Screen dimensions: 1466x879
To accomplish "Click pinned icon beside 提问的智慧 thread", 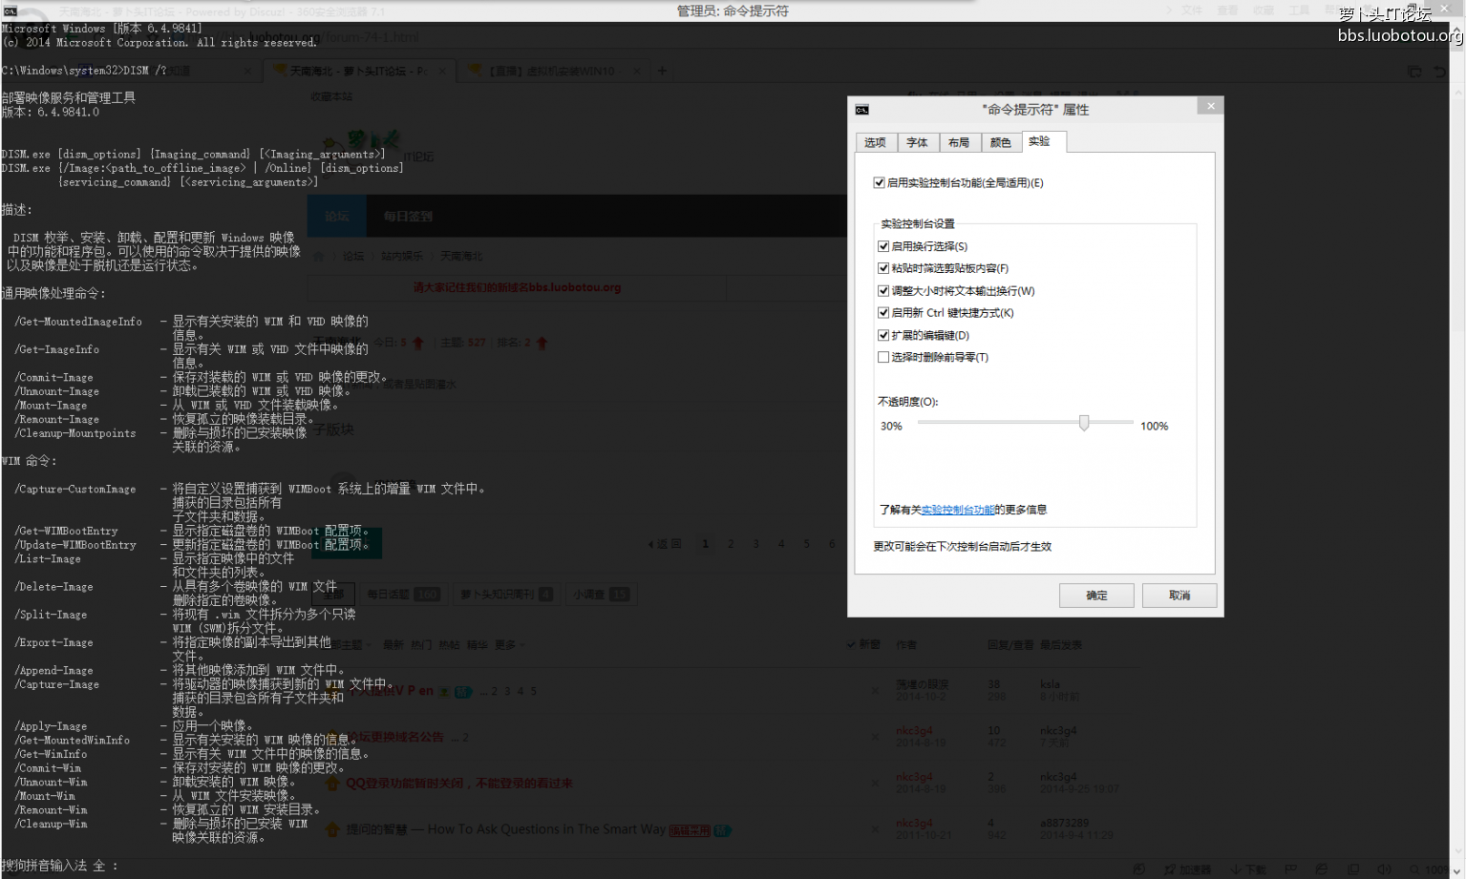I will pyautogui.click(x=332, y=829).
